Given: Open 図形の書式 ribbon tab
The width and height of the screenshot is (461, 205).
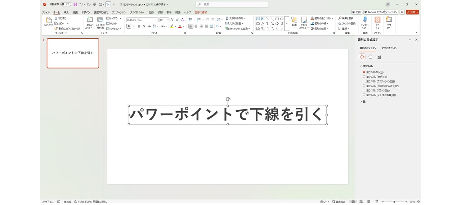Looking at the screenshot, I should (x=201, y=12).
